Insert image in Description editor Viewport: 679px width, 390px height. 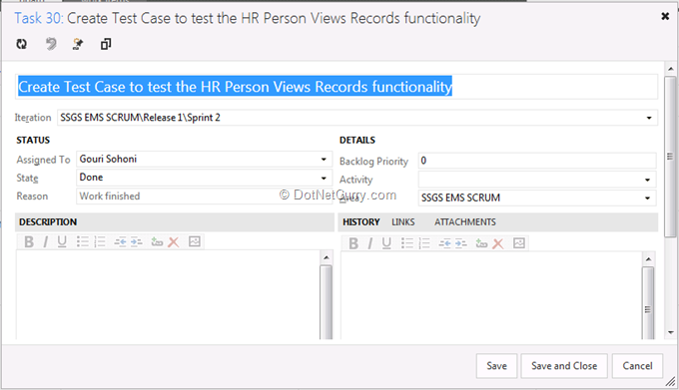pyautogui.click(x=195, y=241)
